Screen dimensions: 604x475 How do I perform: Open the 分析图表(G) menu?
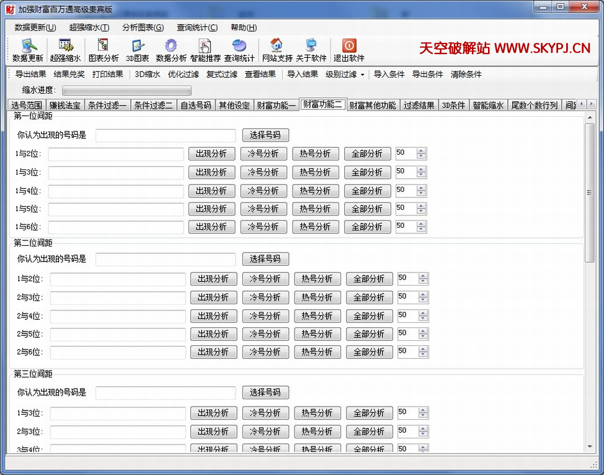click(143, 27)
